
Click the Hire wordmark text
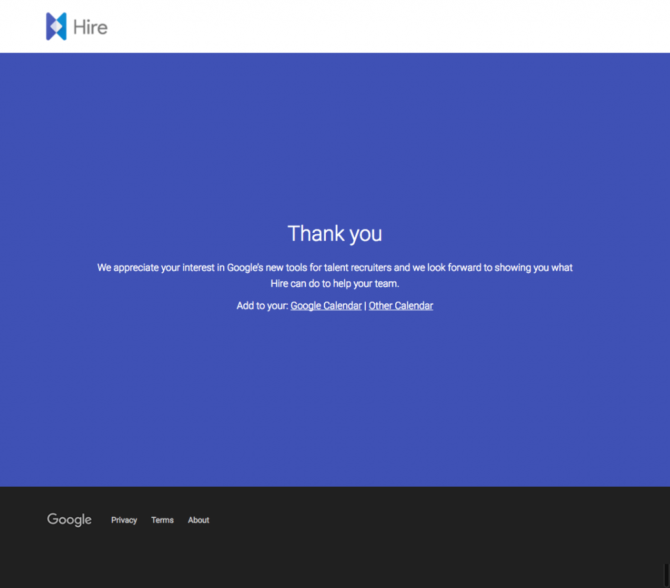pyautogui.click(x=90, y=27)
